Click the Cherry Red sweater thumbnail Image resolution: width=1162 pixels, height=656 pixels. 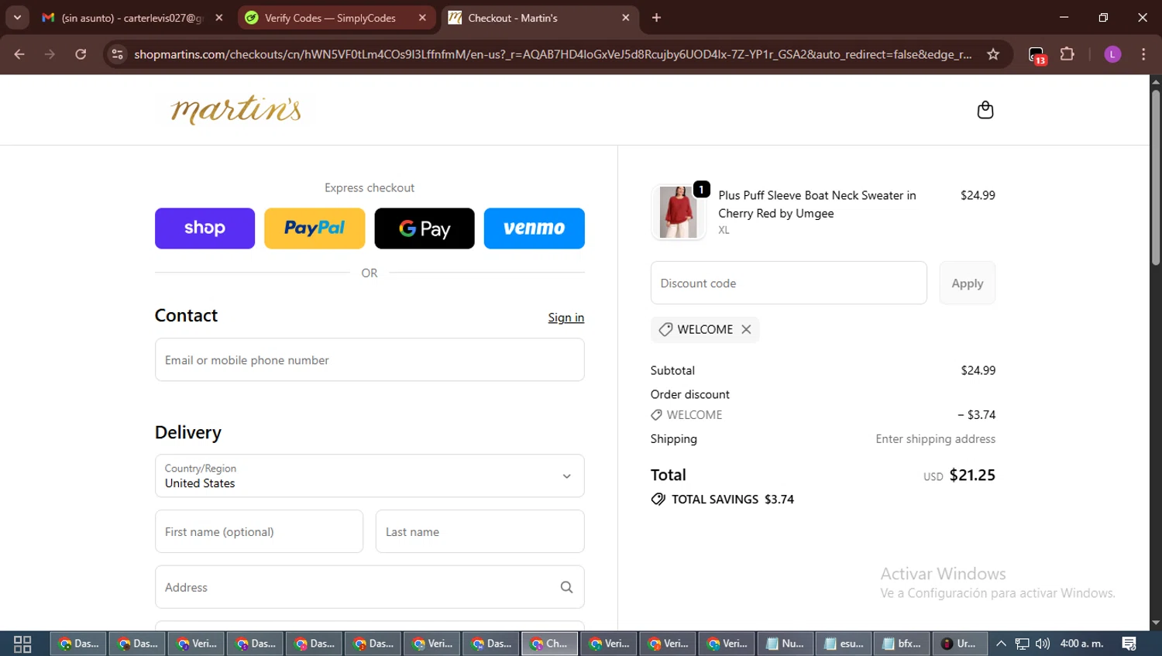[x=678, y=211]
